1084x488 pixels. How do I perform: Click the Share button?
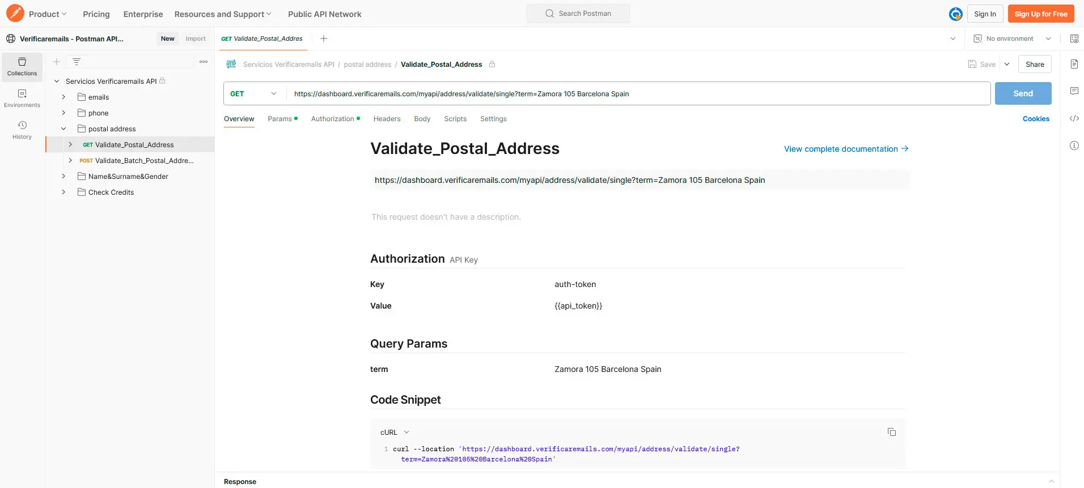click(x=1035, y=65)
